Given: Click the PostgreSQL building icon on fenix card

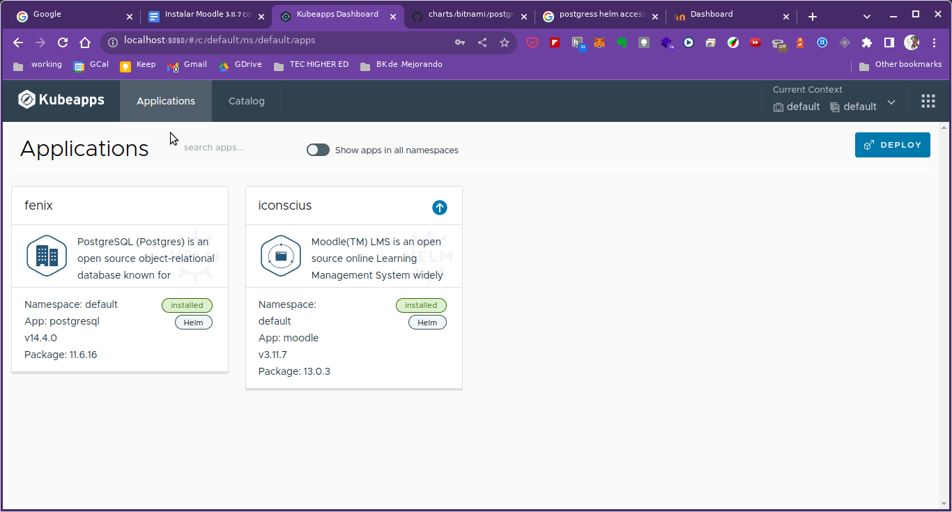Looking at the screenshot, I should [x=47, y=256].
